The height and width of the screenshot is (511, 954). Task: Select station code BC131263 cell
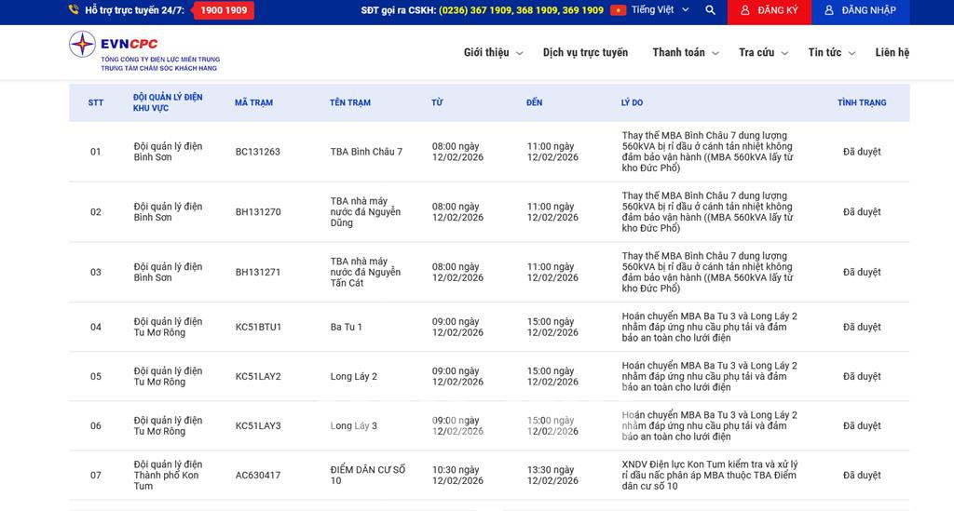[257, 152]
